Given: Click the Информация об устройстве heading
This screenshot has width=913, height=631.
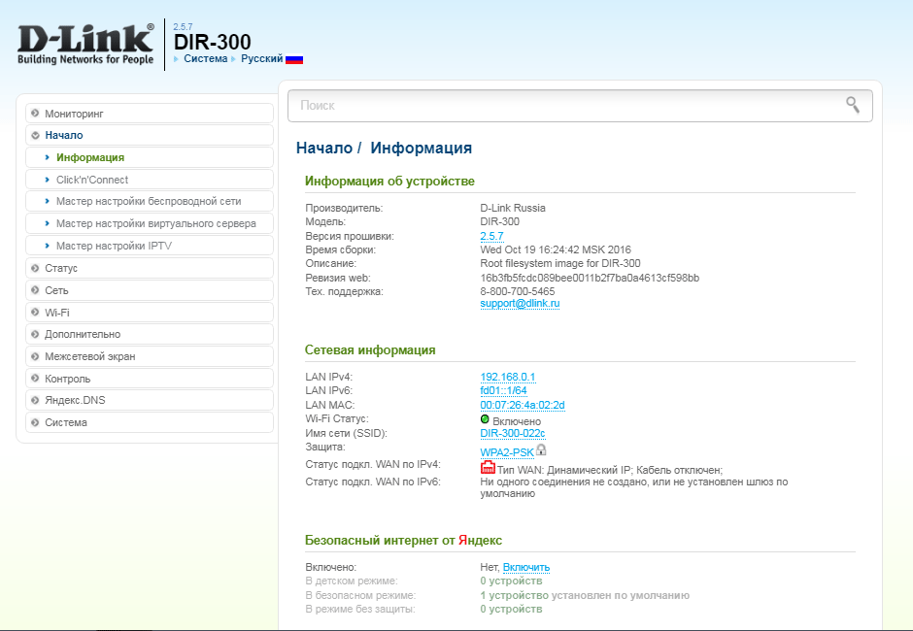Looking at the screenshot, I should [389, 181].
